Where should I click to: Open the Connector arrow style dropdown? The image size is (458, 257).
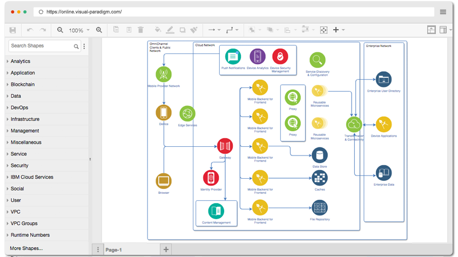pos(214,30)
